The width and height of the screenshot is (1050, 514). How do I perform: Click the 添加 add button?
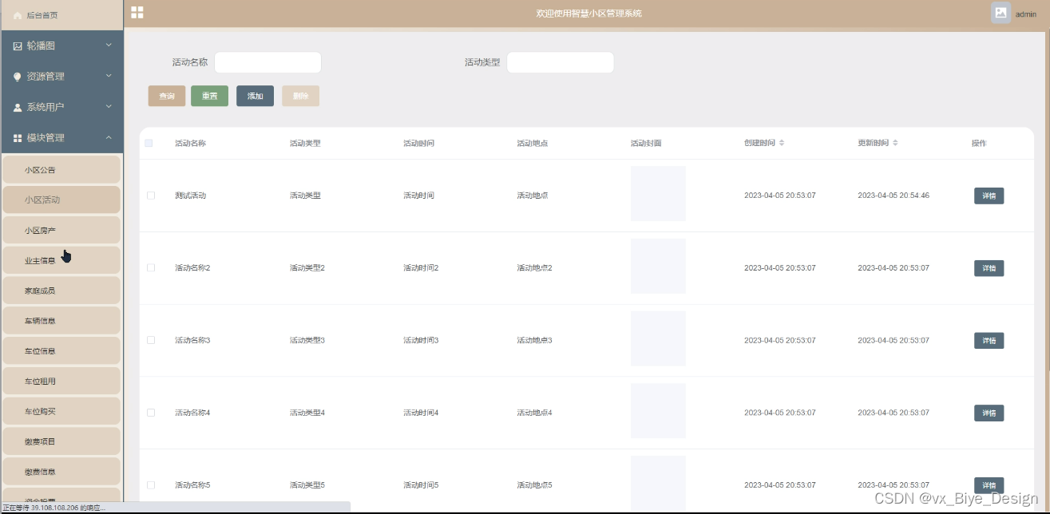(x=255, y=96)
